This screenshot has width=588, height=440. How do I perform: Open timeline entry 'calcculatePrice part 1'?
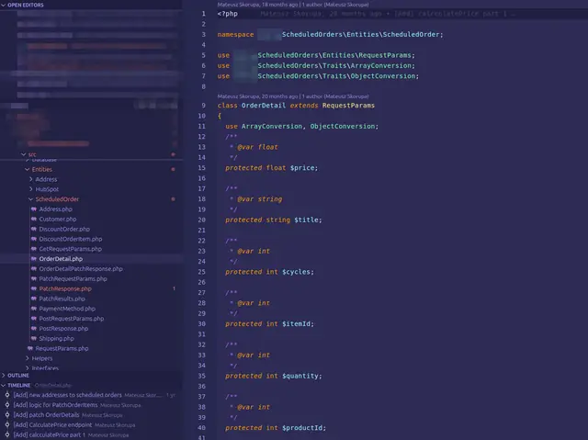click(x=50, y=434)
